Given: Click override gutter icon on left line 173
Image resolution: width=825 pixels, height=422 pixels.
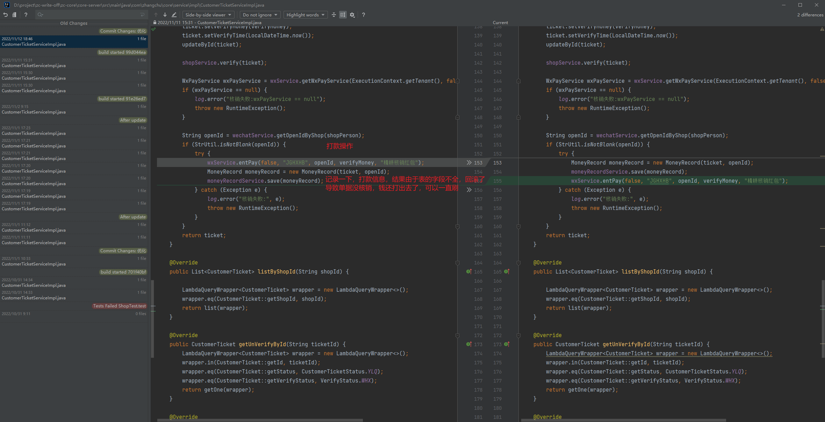Looking at the screenshot, I should tap(469, 344).
